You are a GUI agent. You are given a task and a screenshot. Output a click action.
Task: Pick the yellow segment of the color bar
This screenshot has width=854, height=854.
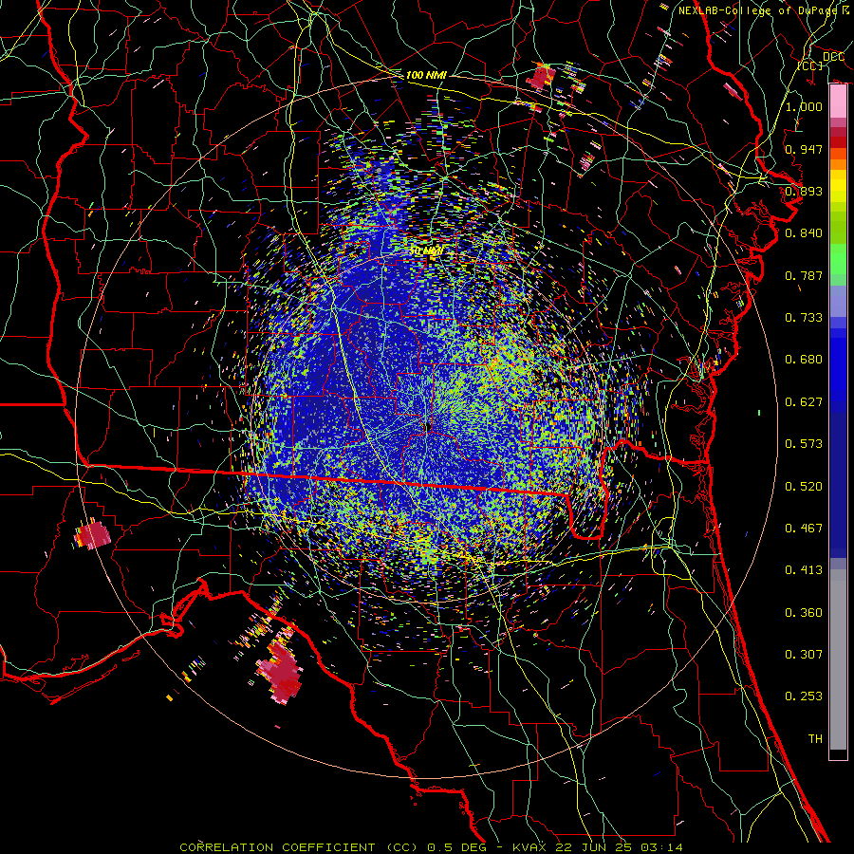pos(838,187)
